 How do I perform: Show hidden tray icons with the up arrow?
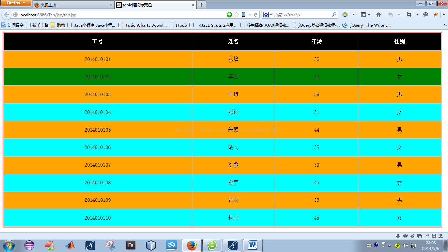click(389, 245)
